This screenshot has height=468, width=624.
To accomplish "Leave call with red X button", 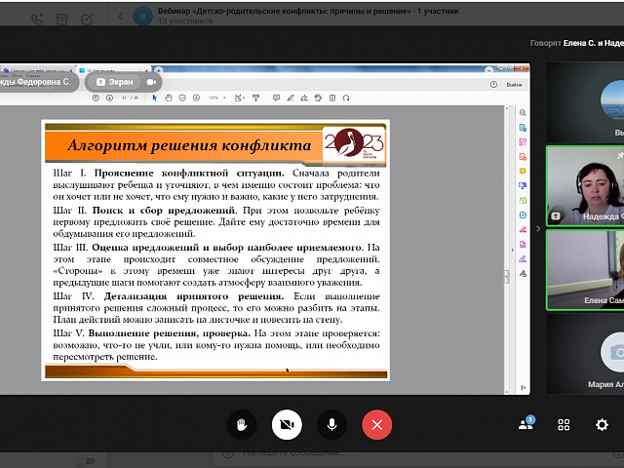I will point(376,424).
